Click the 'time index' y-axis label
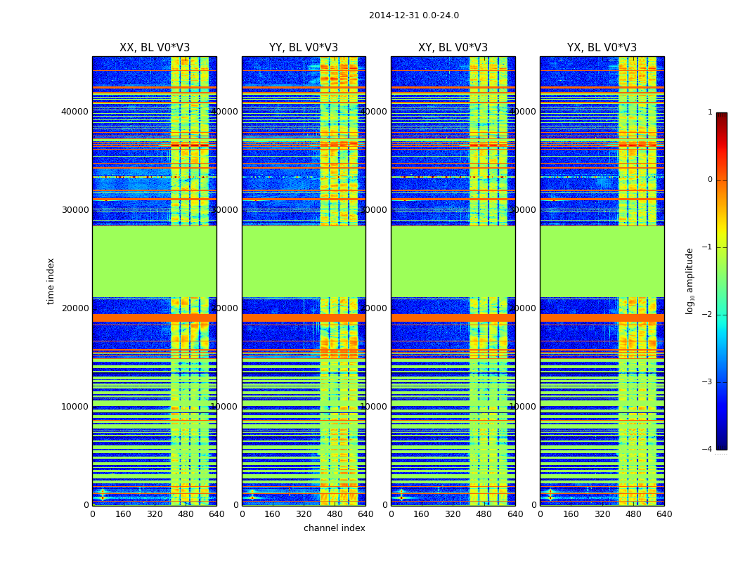Image resolution: width=738 pixels, height=562 pixels. point(51,281)
